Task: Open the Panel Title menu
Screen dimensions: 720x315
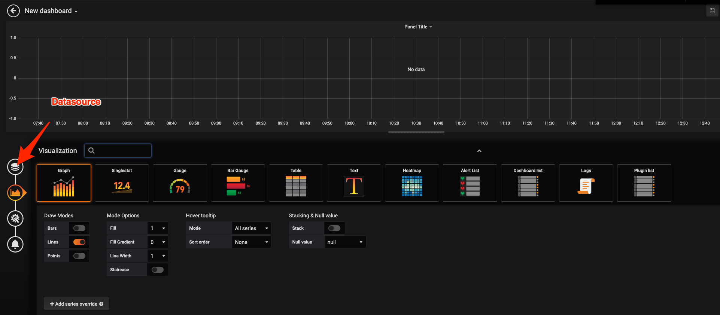Action: coord(418,27)
